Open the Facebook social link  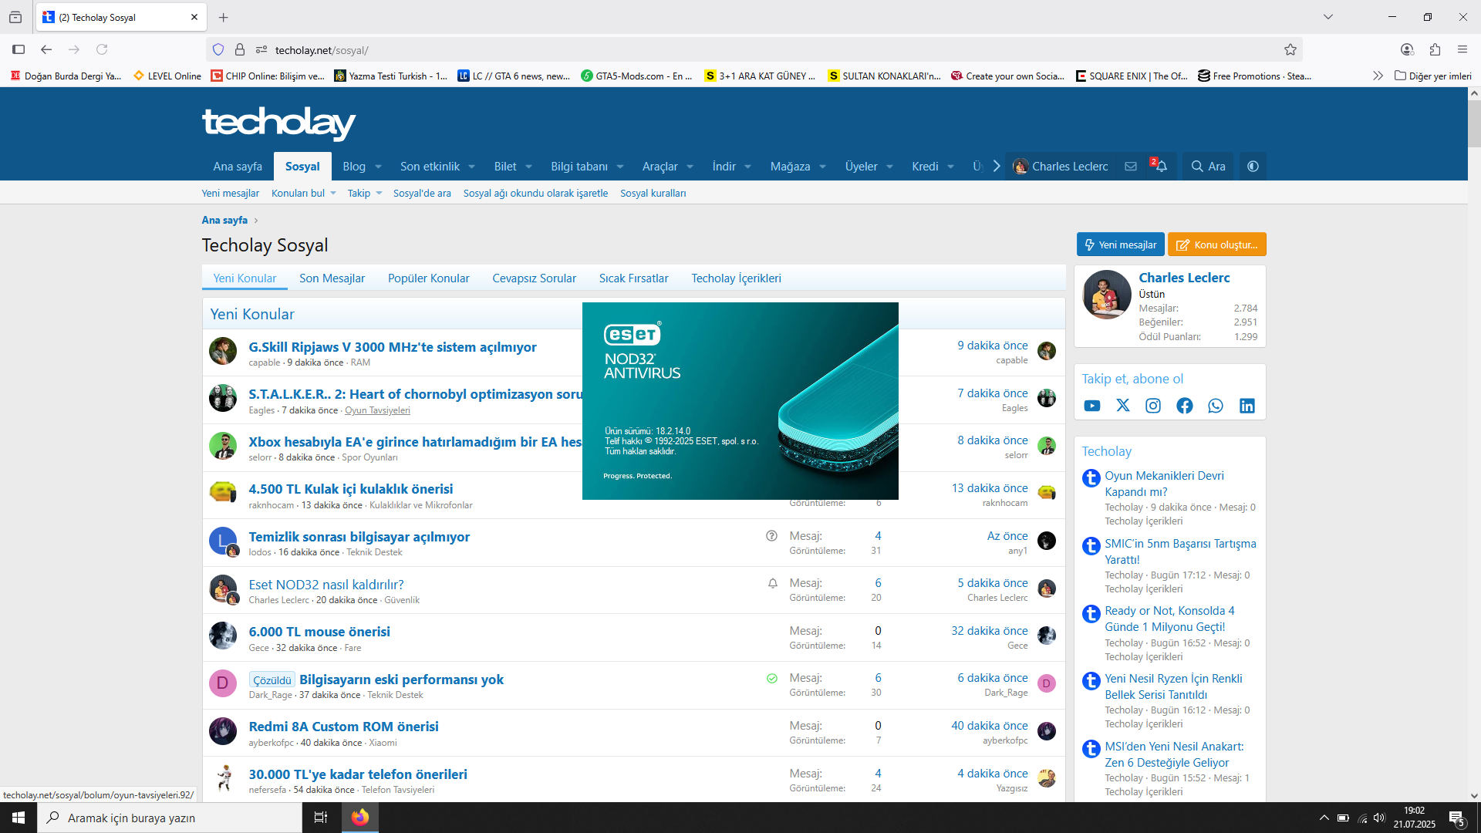[1185, 406]
